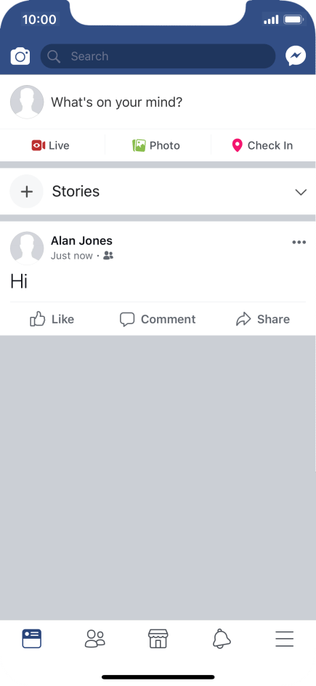Like Alan Jones' post
The width and height of the screenshot is (316, 686).
[x=52, y=319]
